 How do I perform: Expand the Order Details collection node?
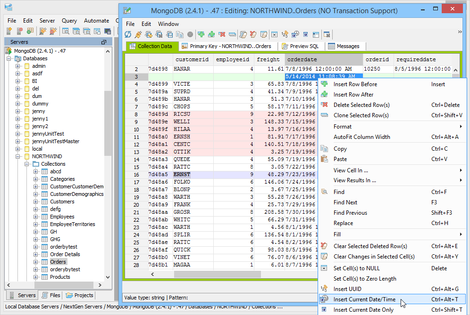(36, 254)
